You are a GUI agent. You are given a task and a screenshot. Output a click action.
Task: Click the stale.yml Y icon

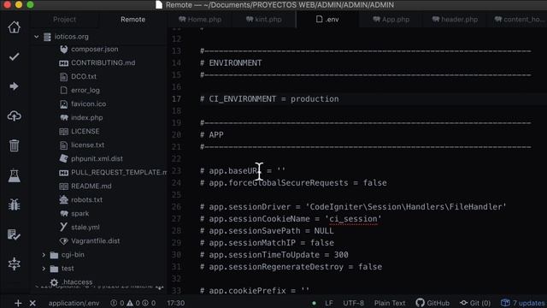coord(63,227)
